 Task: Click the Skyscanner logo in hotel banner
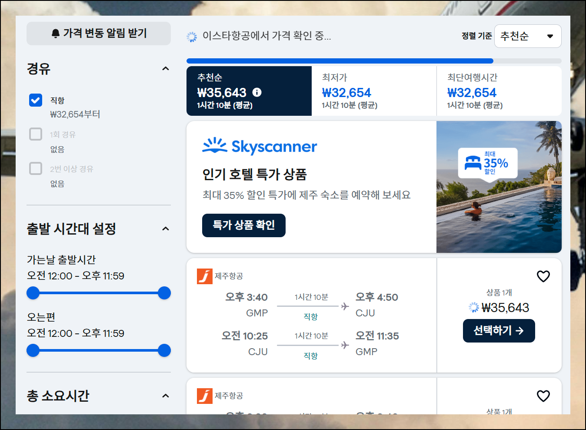point(260,146)
